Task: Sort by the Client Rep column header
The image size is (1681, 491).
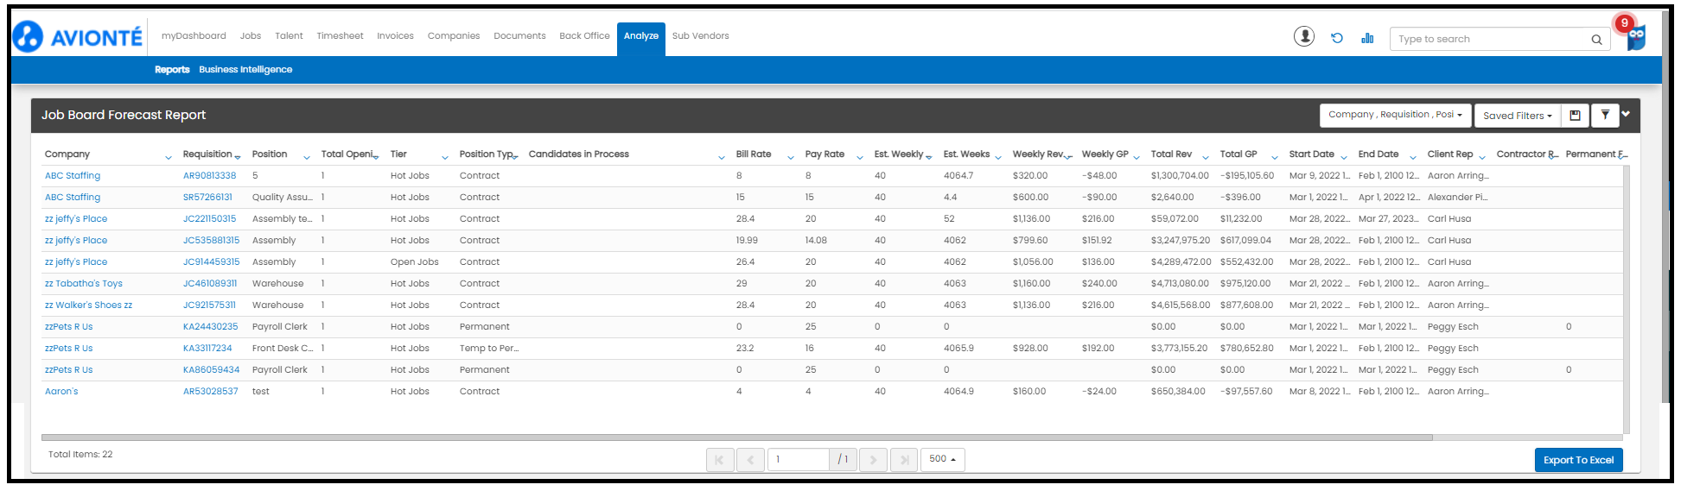Action: (1449, 154)
